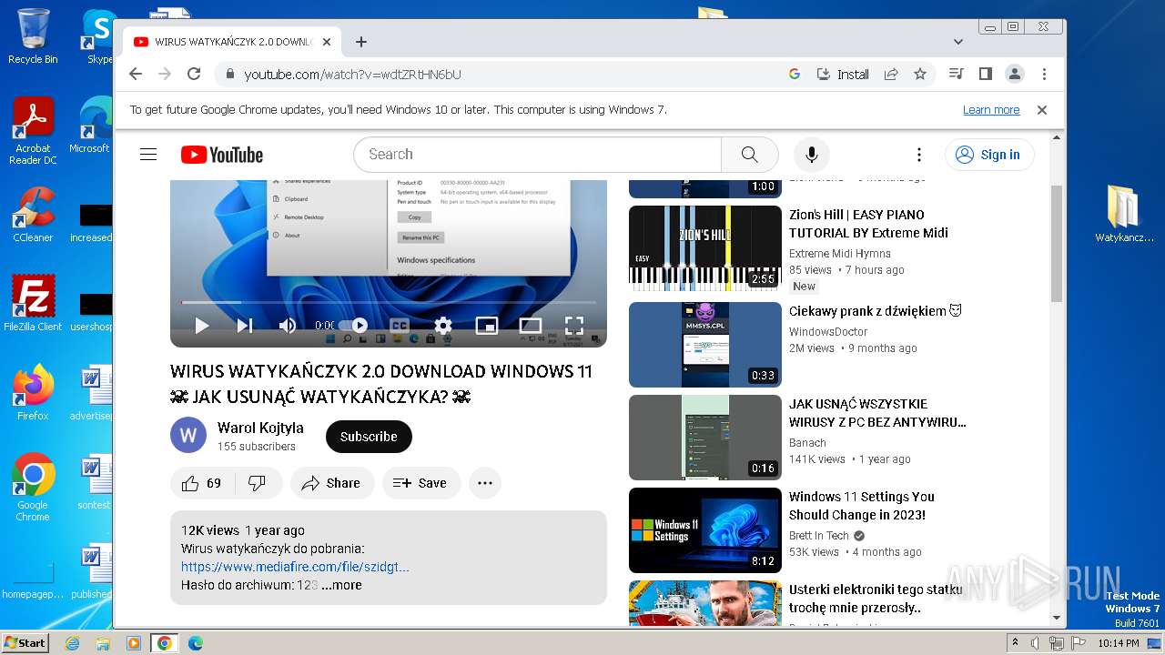The image size is (1165, 655).
Task: Play the video
Action: tap(201, 326)
